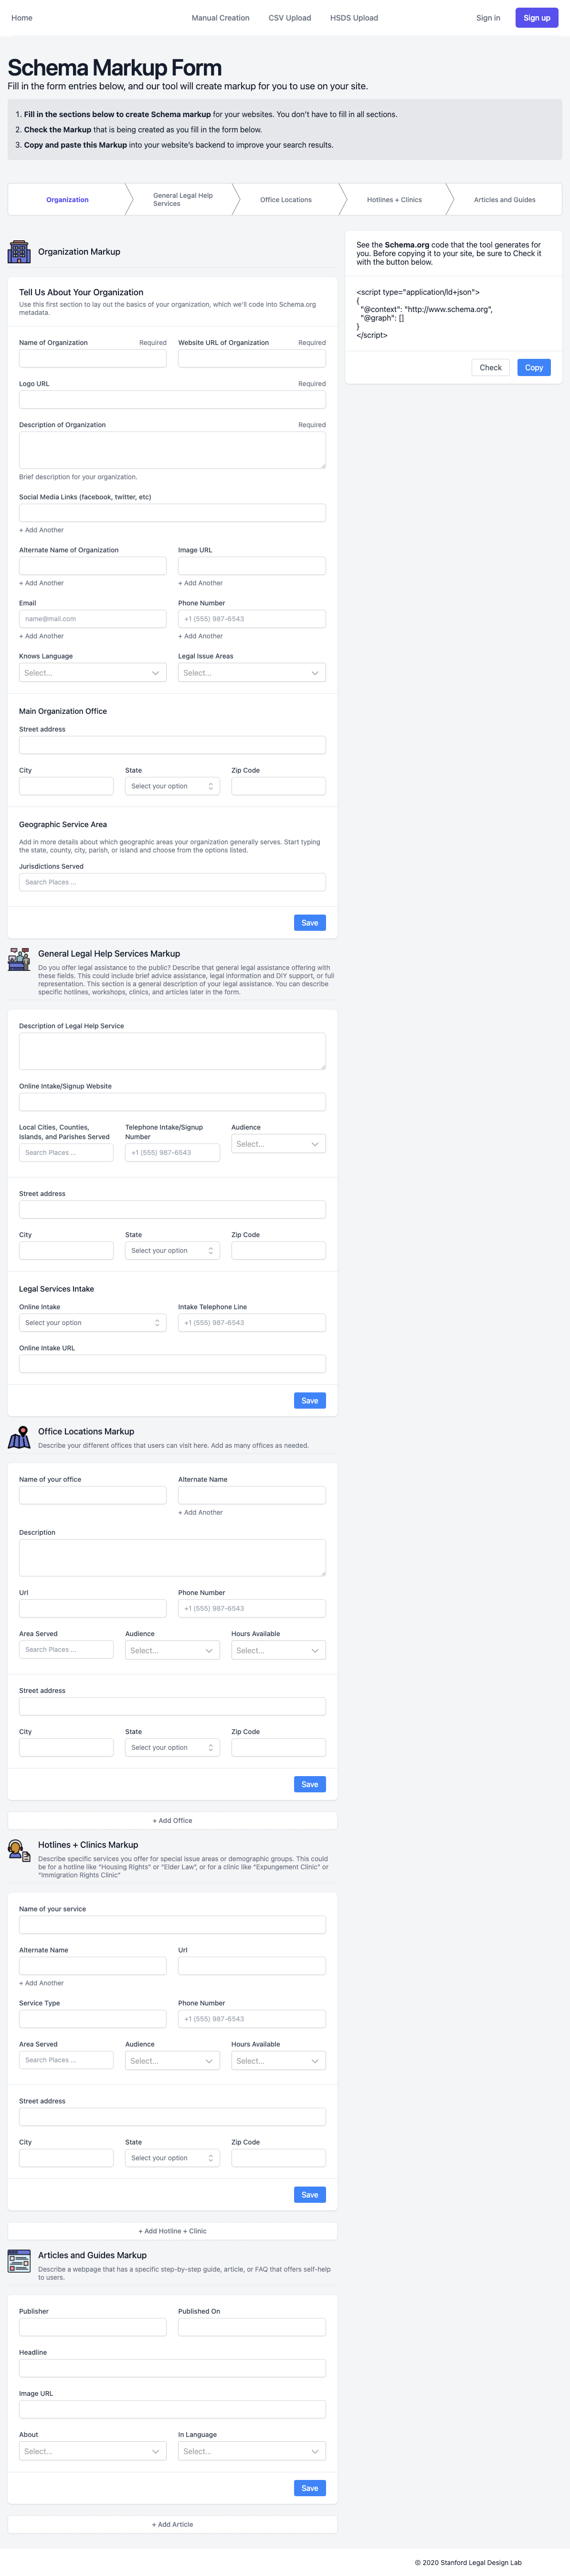Screen dimensions: 570x2576
Task: Save the Articles and Guides section
Action: pyautogui.click(x=309, y=2488)
